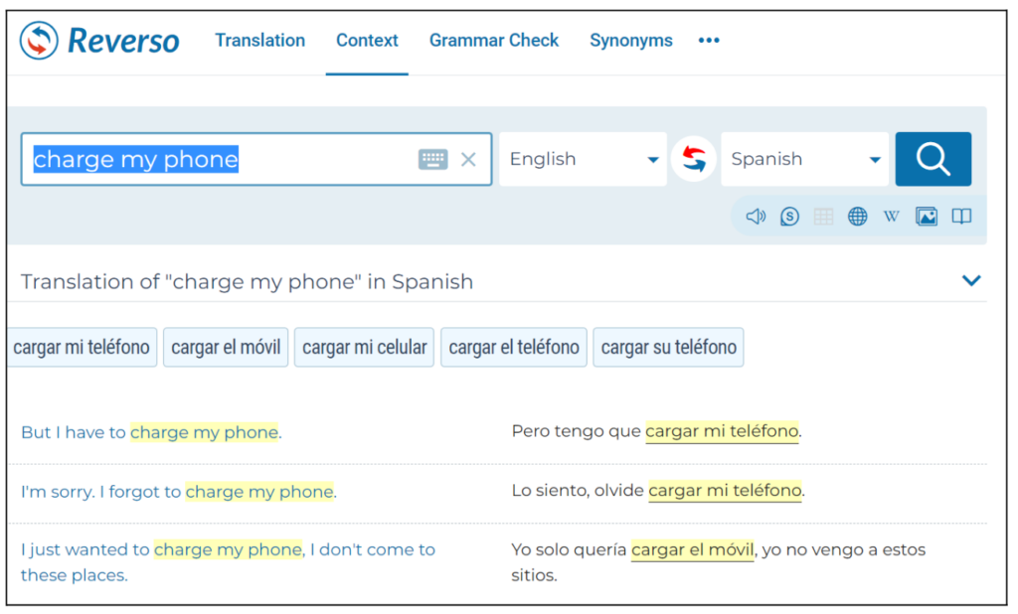Click the images search icon
This screenshot has height=614, width=1018.
927,217
